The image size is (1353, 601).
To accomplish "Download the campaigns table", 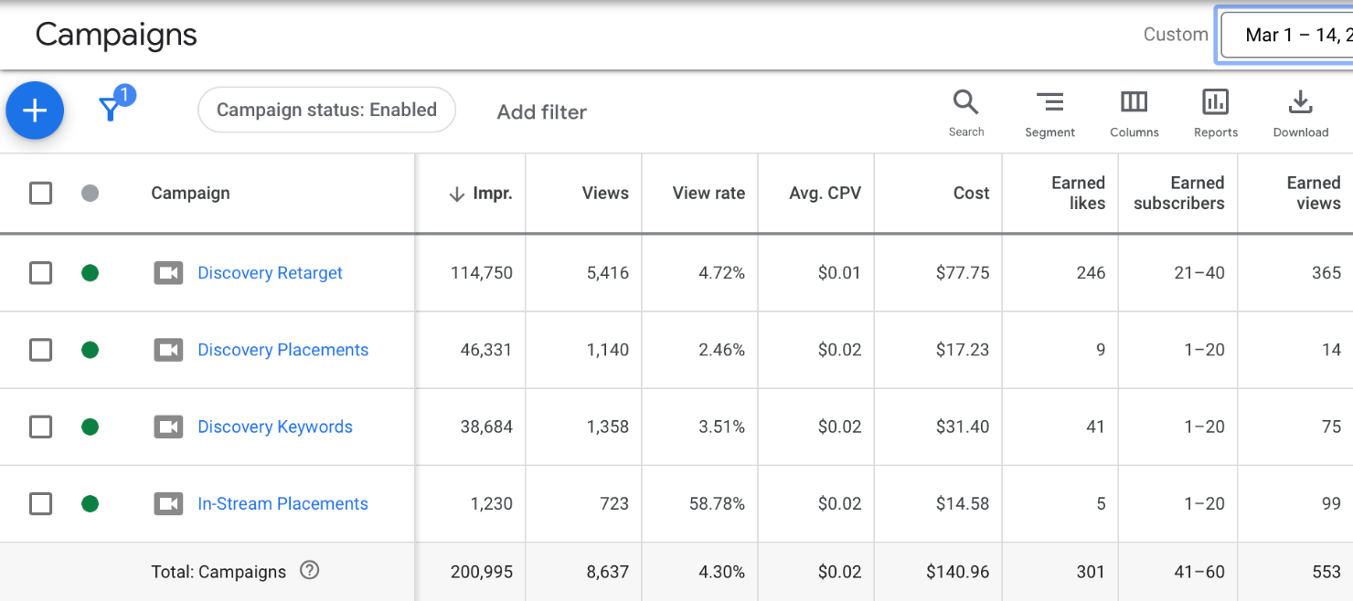I will coord(1300,112).
